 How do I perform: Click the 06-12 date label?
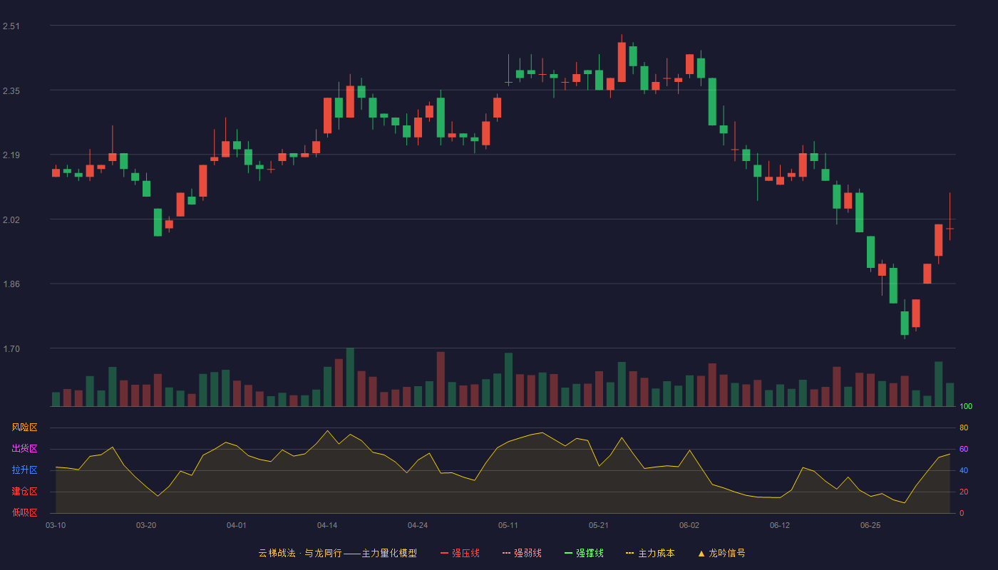780,525
